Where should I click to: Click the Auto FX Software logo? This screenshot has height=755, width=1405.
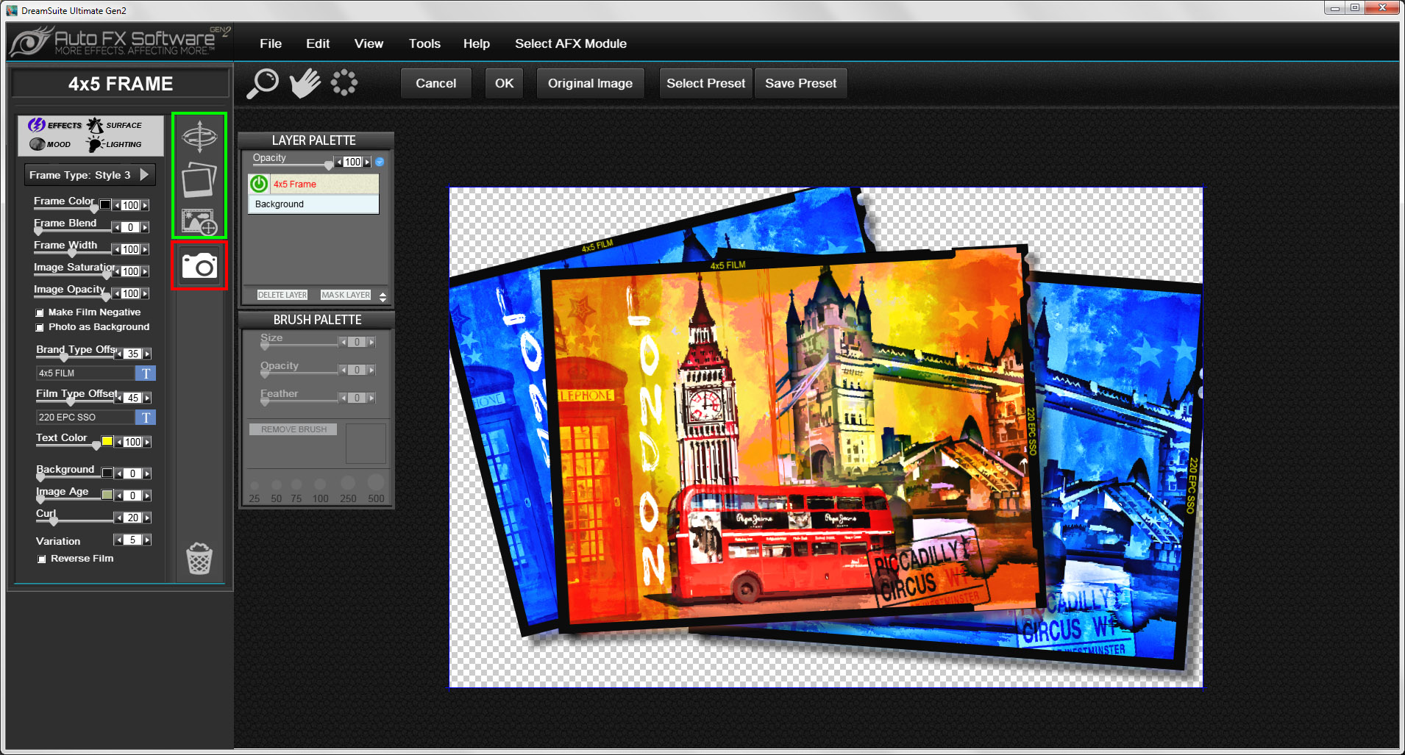(x=120, y=41)
